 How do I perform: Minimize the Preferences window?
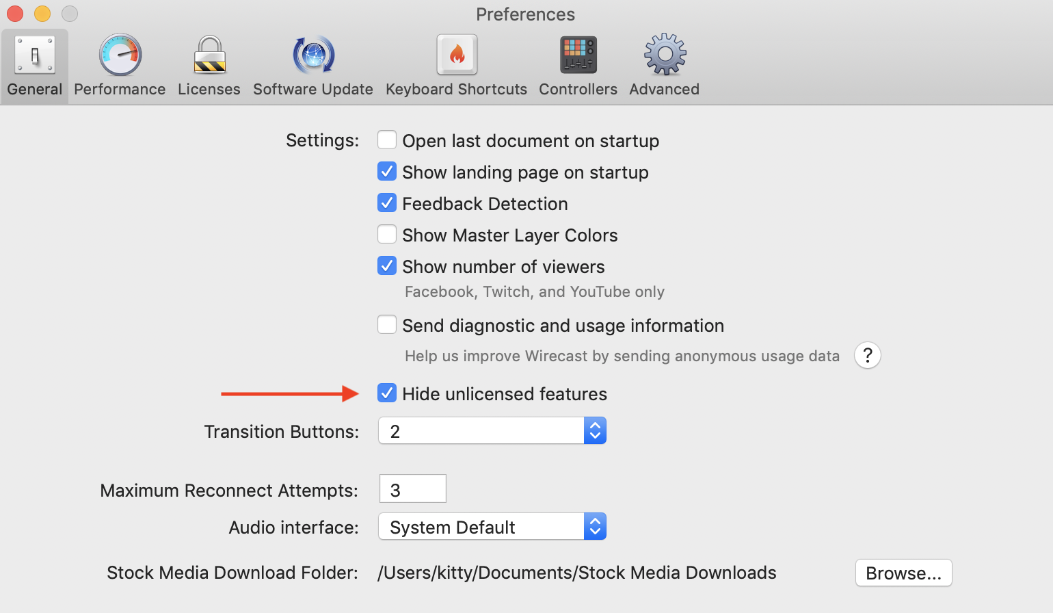tap(42, 14)
